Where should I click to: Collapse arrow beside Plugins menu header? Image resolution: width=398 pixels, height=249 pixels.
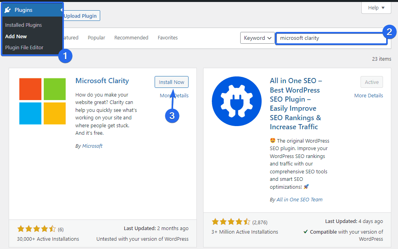point(61,10)
